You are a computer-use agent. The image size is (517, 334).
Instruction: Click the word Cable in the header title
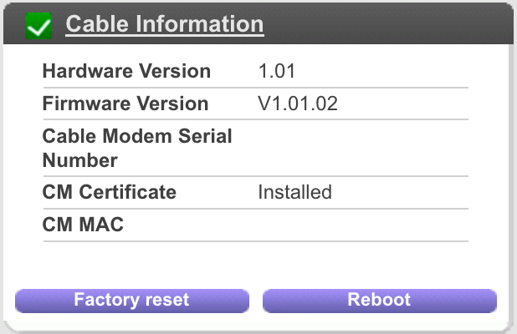click(x=97, y=24)
